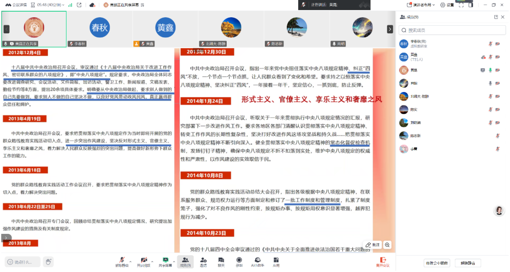510x272 pixels.
Task: Open the 聊天 chat icon
Action: pos(221,262)
